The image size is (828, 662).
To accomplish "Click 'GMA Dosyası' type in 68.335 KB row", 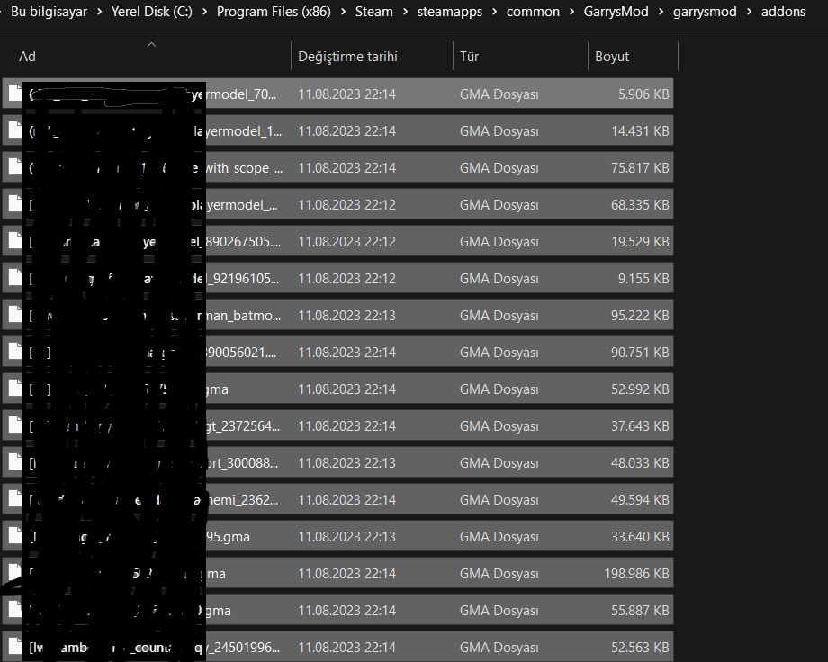I will click(499, 205).
